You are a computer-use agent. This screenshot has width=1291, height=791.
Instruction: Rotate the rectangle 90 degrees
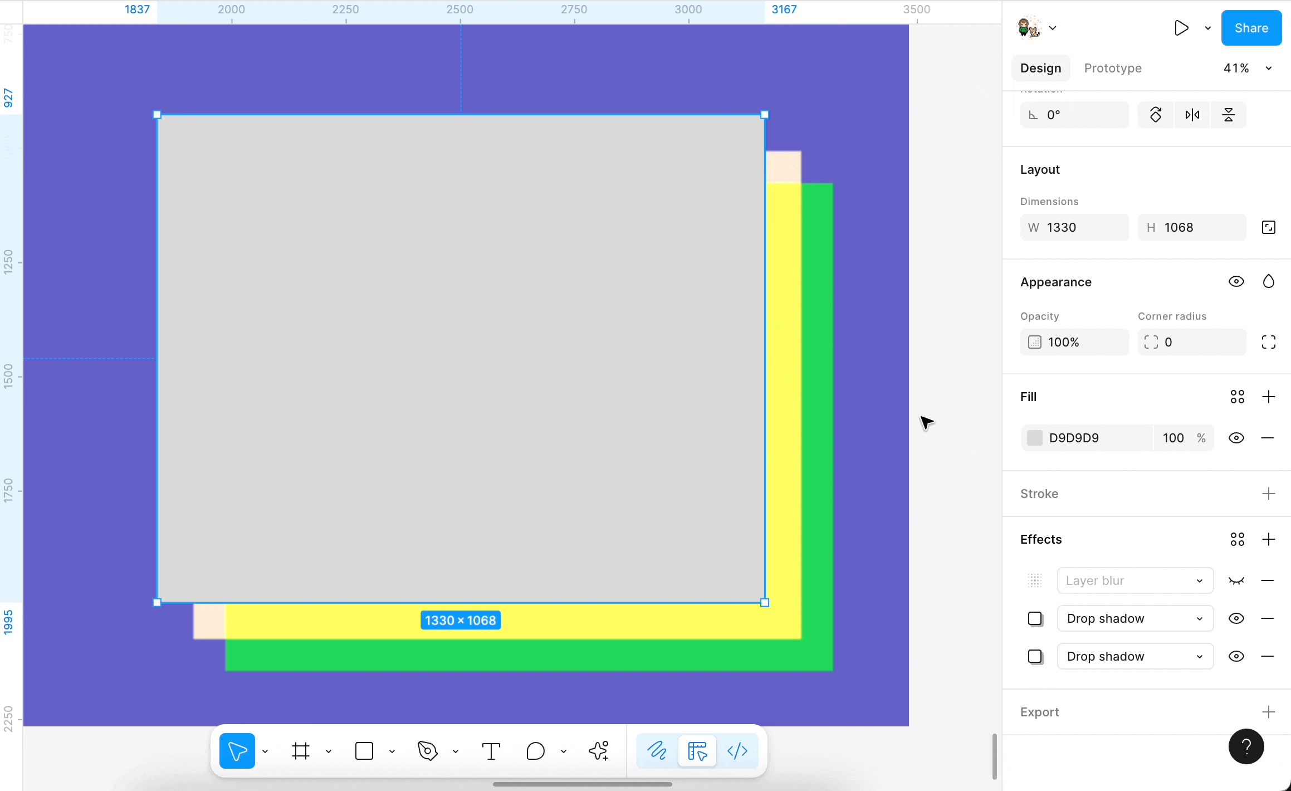[1156, 115]
